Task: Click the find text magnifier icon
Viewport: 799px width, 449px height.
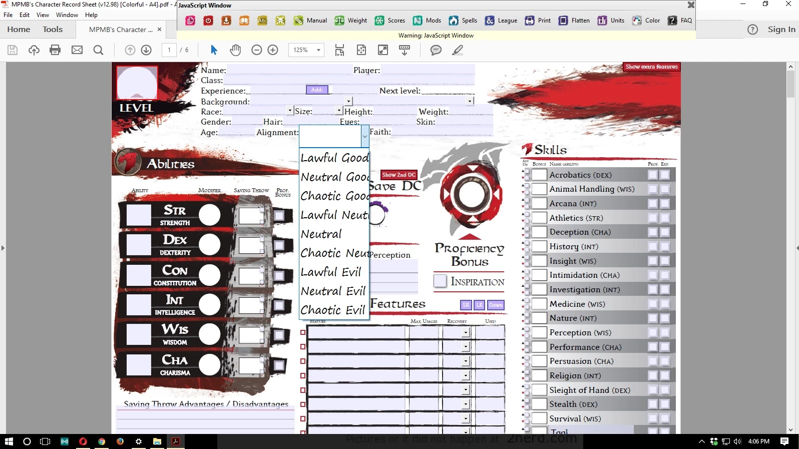Action: pos(99,50)
